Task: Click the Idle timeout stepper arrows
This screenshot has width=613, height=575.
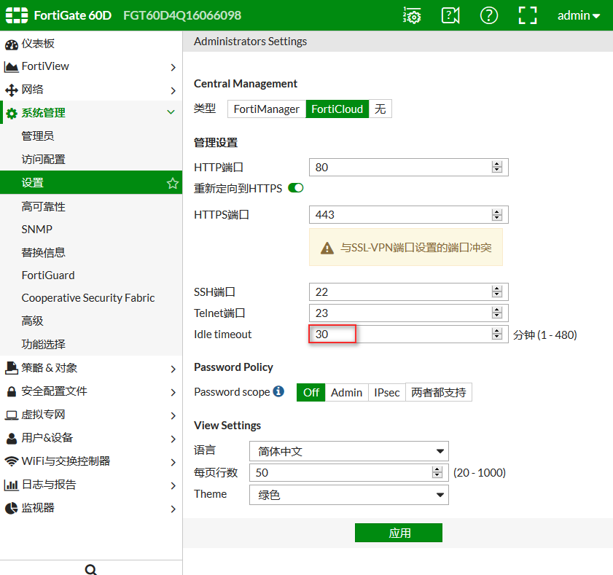Action: coord(497,335)
